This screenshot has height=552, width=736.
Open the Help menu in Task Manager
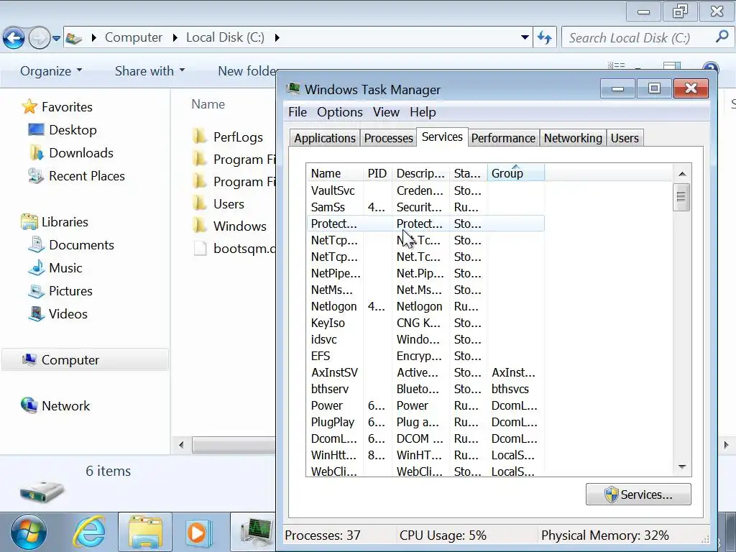pyautogui.click(x=423, y=112)
